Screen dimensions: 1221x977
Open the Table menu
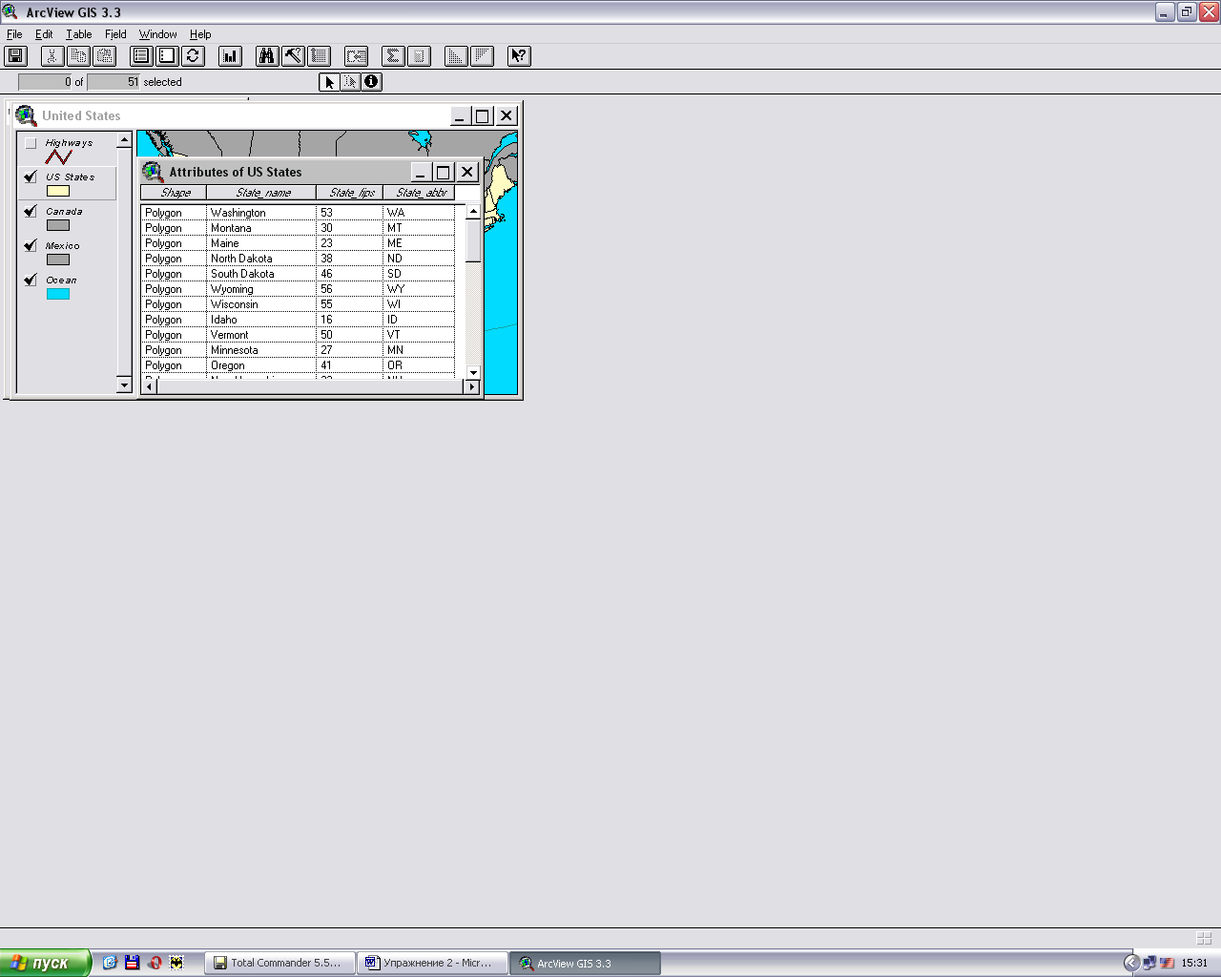click(x=79, y=34)
